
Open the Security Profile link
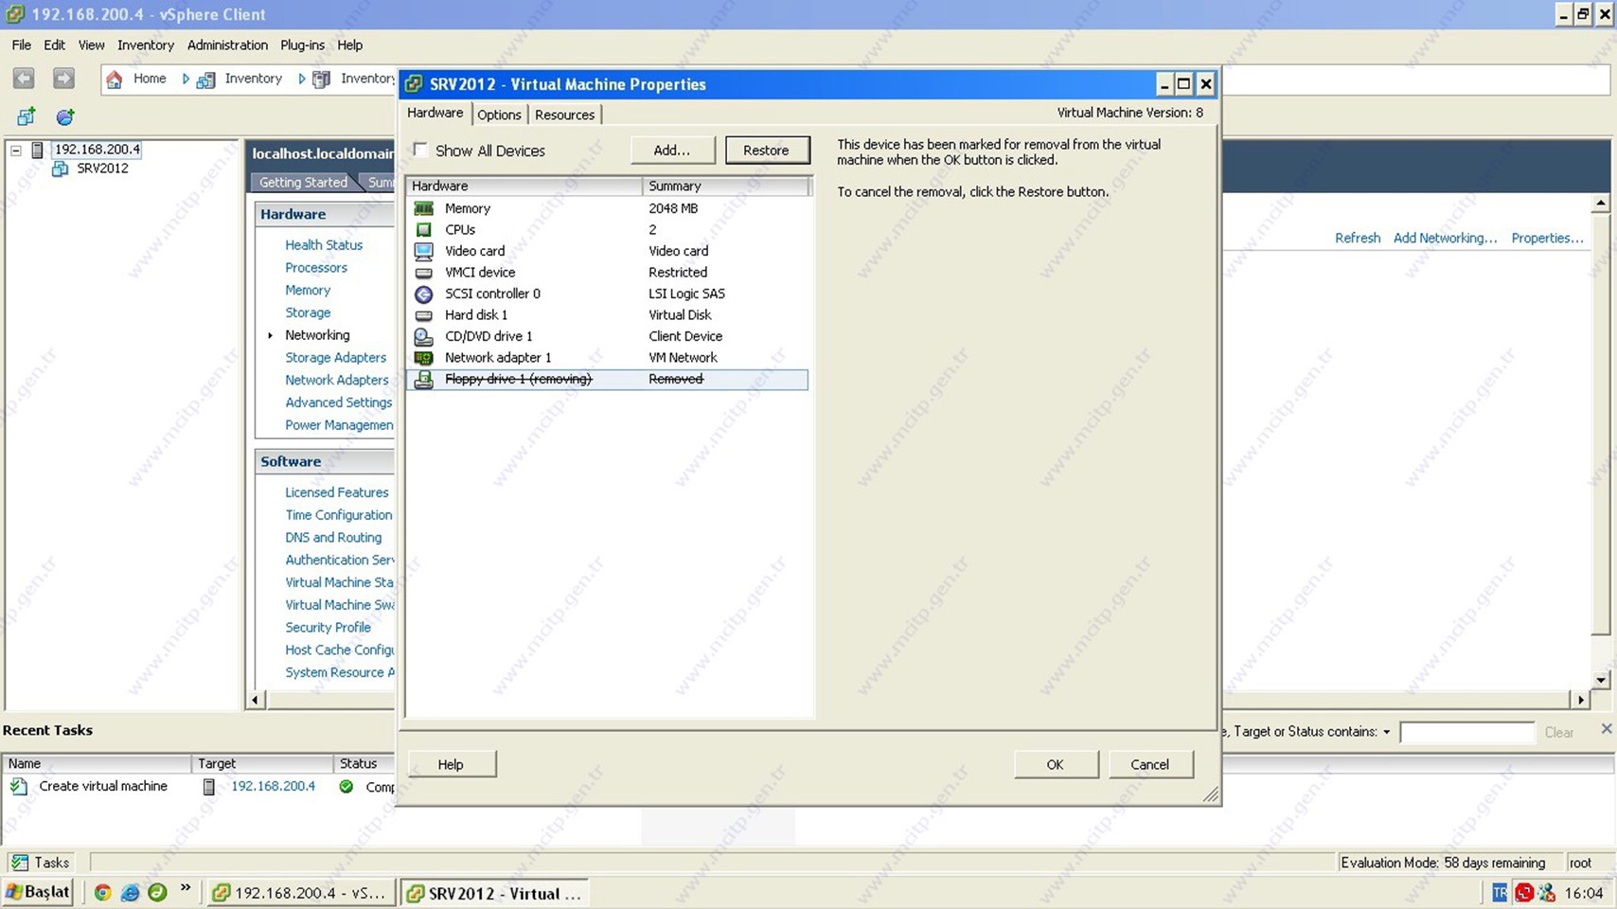(329, 628)
